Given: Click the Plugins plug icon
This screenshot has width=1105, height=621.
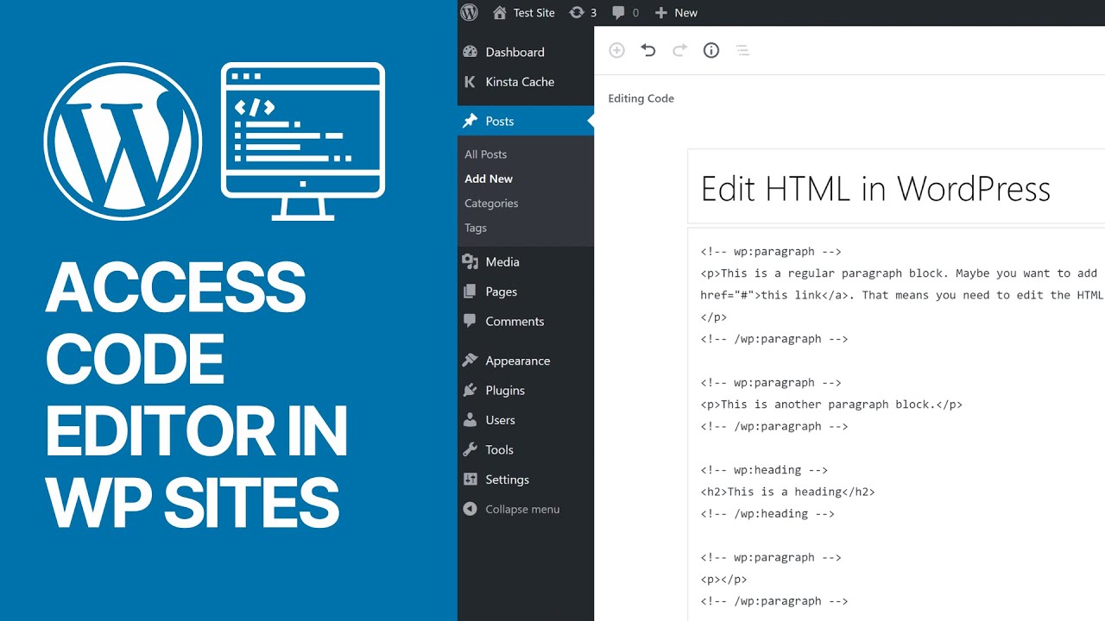Looking at the screenshot, I should point(470,390).
